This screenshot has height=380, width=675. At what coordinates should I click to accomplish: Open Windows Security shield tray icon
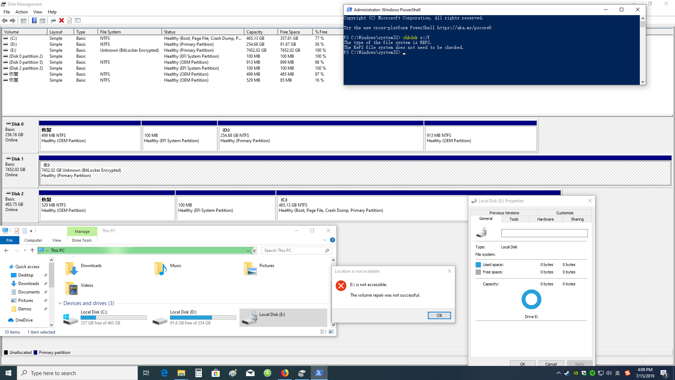pos(584,373)
